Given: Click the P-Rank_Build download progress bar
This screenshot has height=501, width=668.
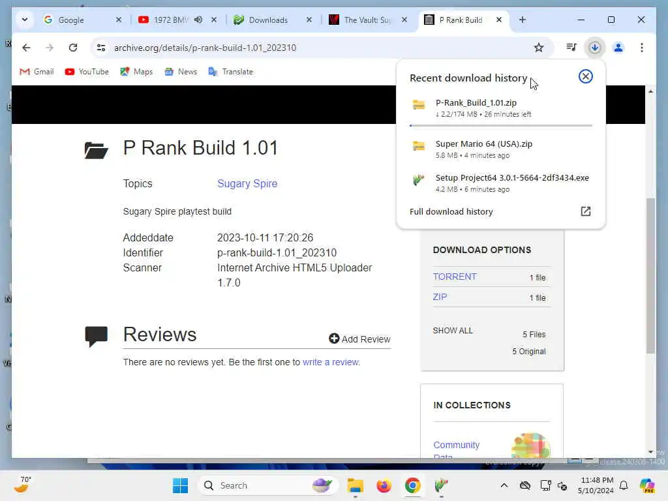Looking at the screenshot, I should [x=500, y=126].
